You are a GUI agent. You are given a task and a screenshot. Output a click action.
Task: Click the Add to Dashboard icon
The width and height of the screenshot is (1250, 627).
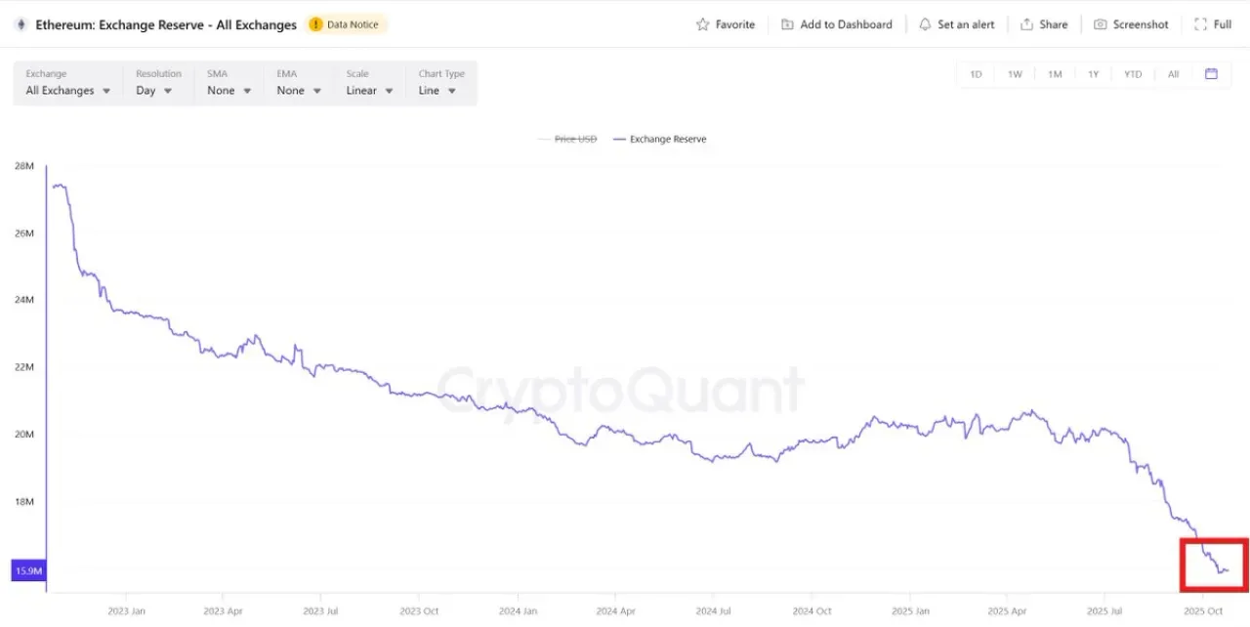pyautogui.click(x=787, y=24)
